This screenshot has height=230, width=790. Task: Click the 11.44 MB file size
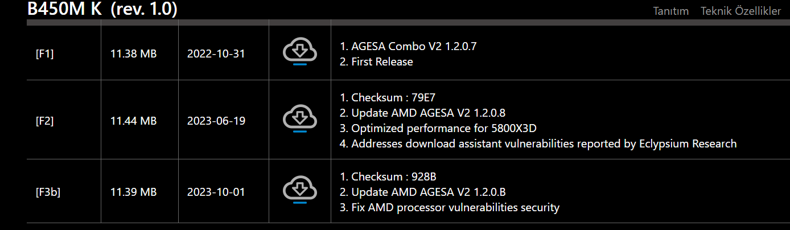click(x=133, y=121)
